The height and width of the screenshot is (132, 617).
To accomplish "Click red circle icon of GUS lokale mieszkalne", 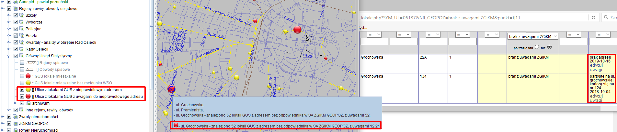I will pyautogui.click(x=28, y=76).
